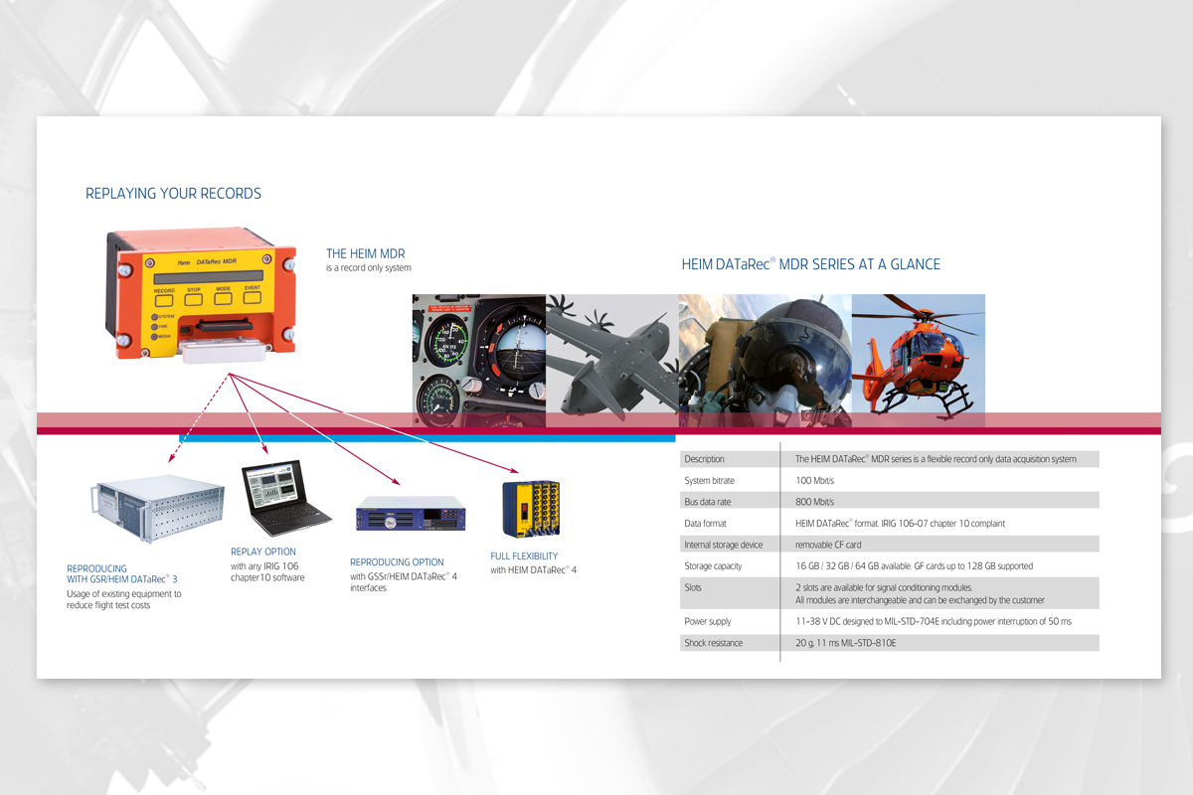Click "Usage of existing equipment" description text

click(x=124, y=599)
